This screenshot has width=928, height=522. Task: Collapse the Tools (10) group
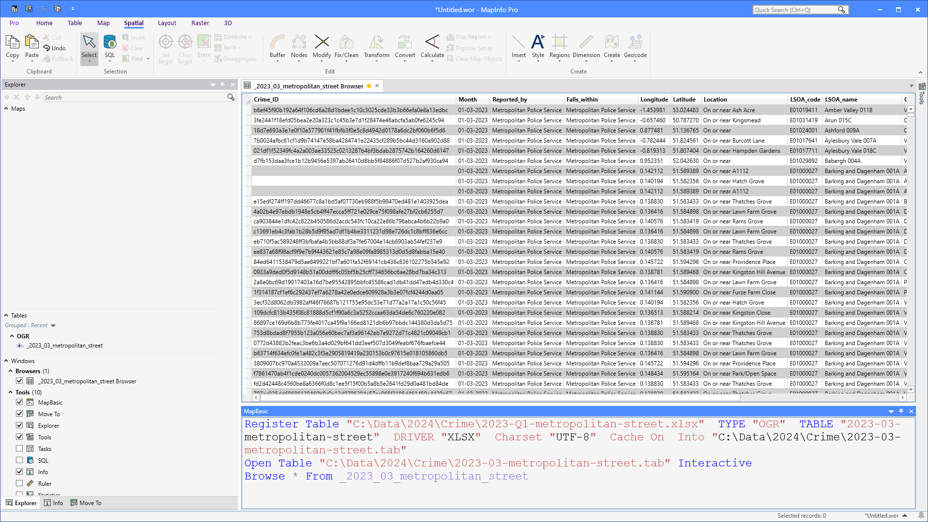click(11, 392)
